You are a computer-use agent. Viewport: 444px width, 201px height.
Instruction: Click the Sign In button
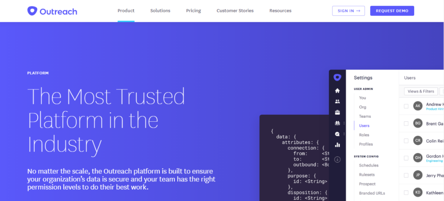click(x=348, y=11)
